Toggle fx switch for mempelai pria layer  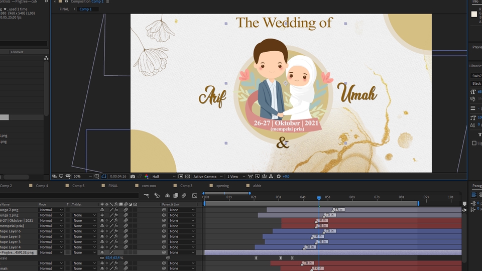coord(116,226)
